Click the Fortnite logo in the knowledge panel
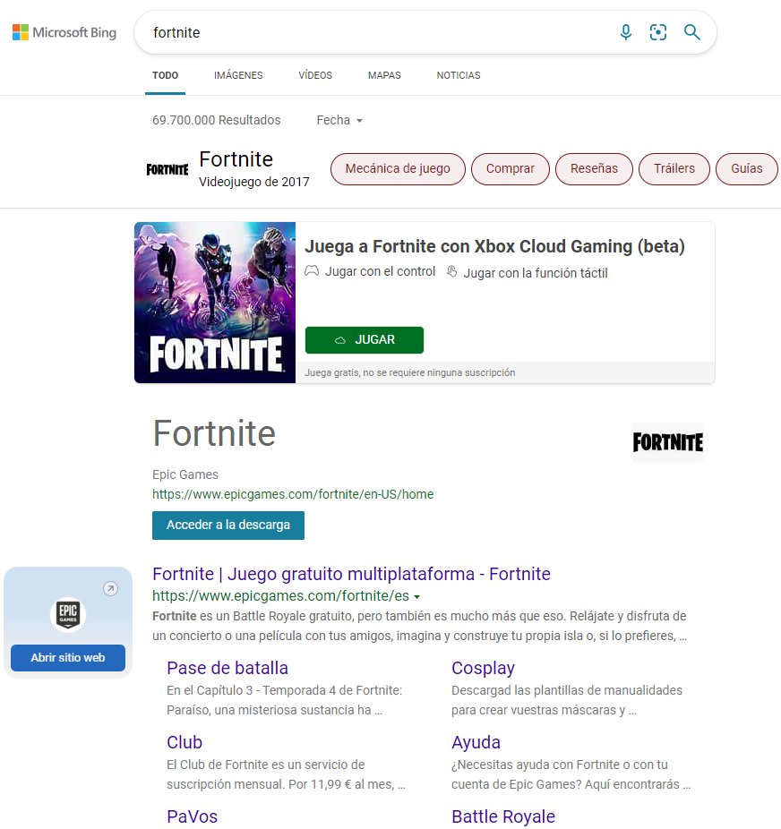This screenshot has height=829, width=781. click(668, 442)
